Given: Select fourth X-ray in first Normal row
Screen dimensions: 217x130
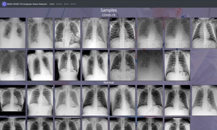Looking at the screenshot, I should [x=95, y=100].
